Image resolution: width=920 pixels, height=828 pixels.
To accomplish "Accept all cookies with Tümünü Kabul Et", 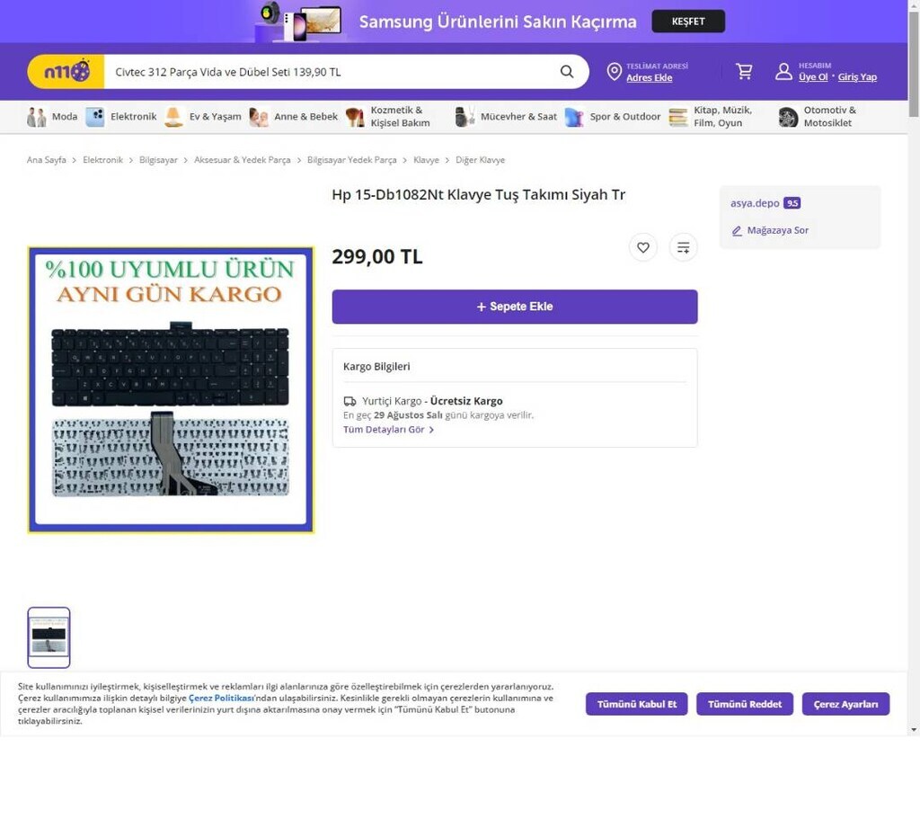I will 637,704.
